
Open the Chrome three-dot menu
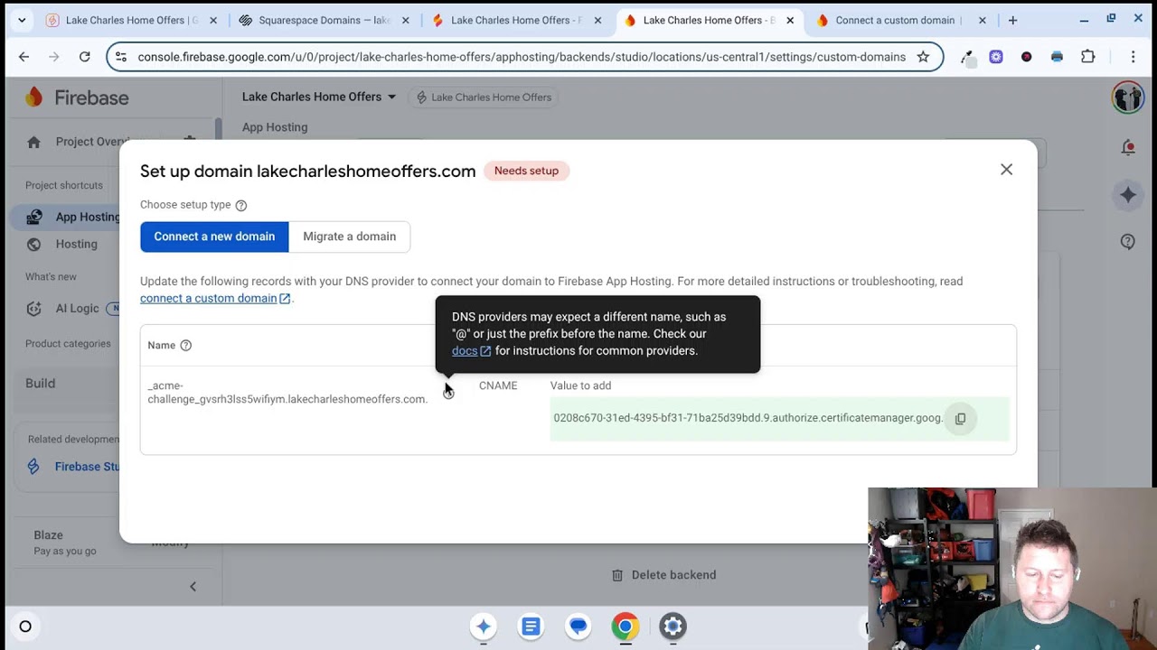pyautogui.click(x=1133, y=57)
